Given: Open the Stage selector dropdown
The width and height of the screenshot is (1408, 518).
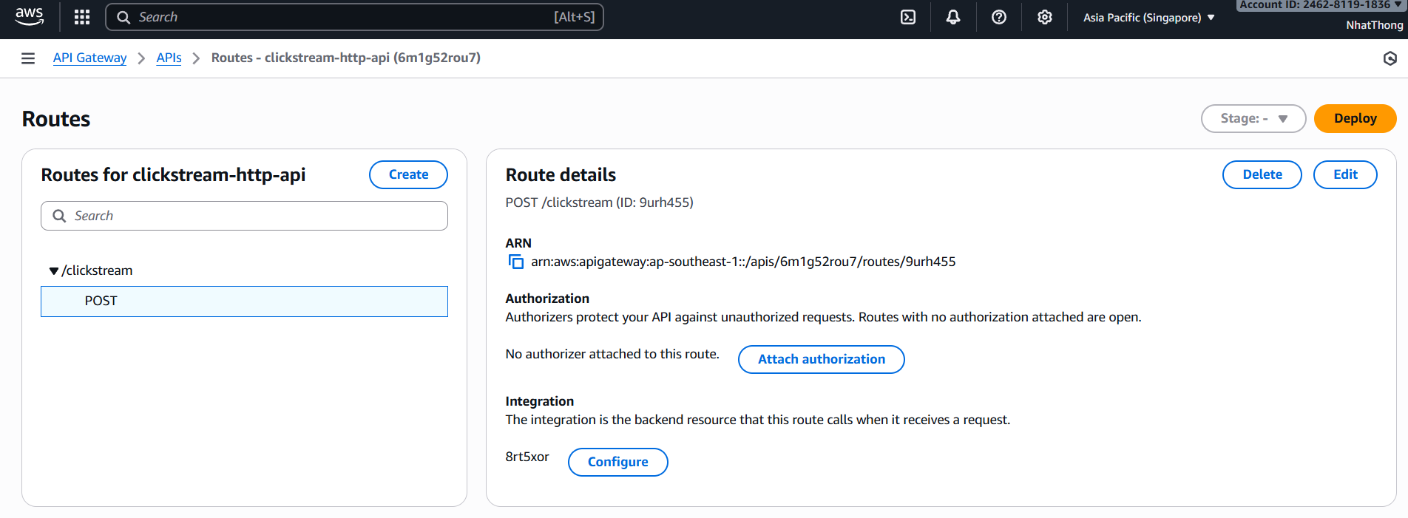Looking at the screenshot, I should [1253, 118].
